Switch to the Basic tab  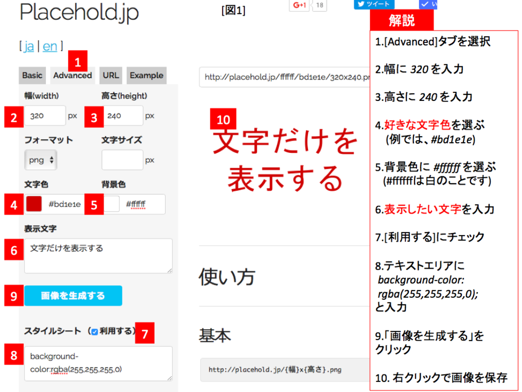(x=32, y=75)
